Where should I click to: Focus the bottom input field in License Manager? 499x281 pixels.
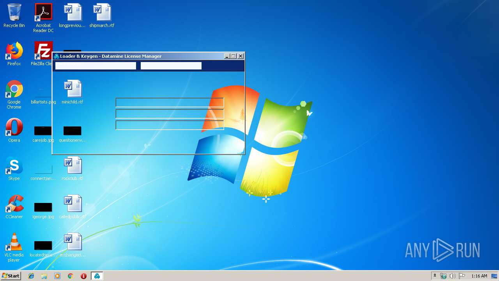point(170,125)
